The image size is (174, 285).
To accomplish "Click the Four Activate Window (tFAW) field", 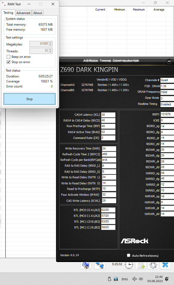I will [109, 194].
